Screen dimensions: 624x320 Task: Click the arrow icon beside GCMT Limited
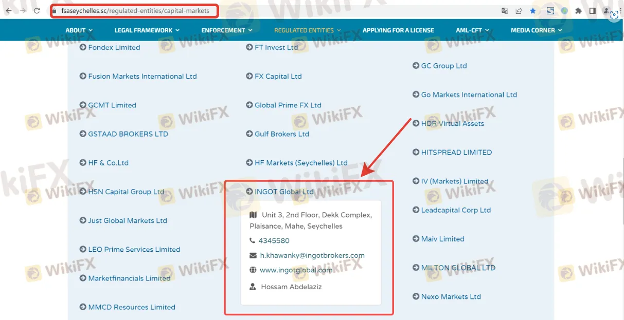[83, 105]
